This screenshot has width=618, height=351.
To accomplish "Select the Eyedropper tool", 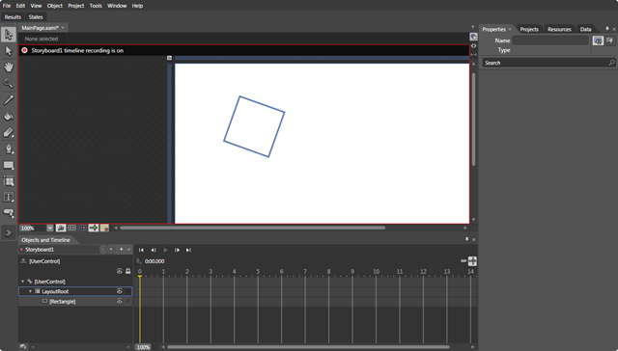I will click(x=9, y=99).
